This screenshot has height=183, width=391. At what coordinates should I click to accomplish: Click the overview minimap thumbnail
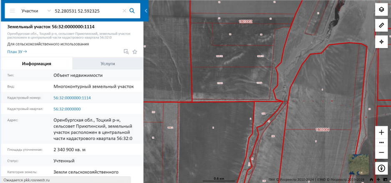(358, 164)
